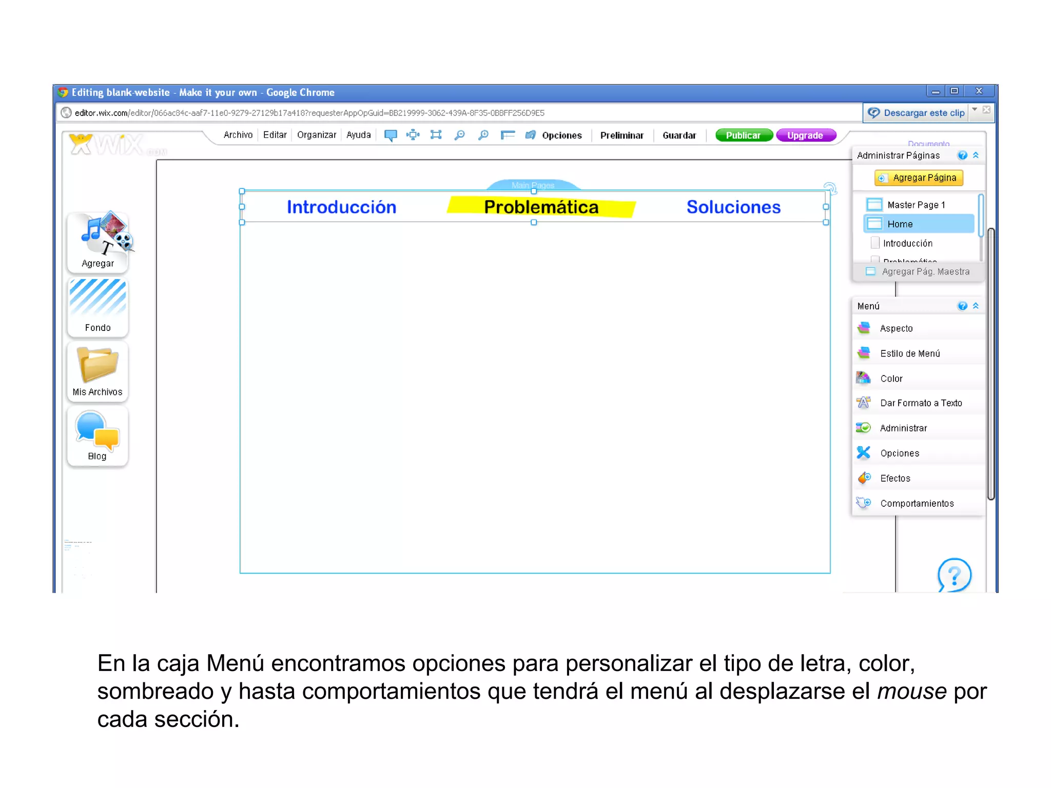Click the browser address bar
Viewport: 1051px width, 788px height.
[x=459, y=113]
